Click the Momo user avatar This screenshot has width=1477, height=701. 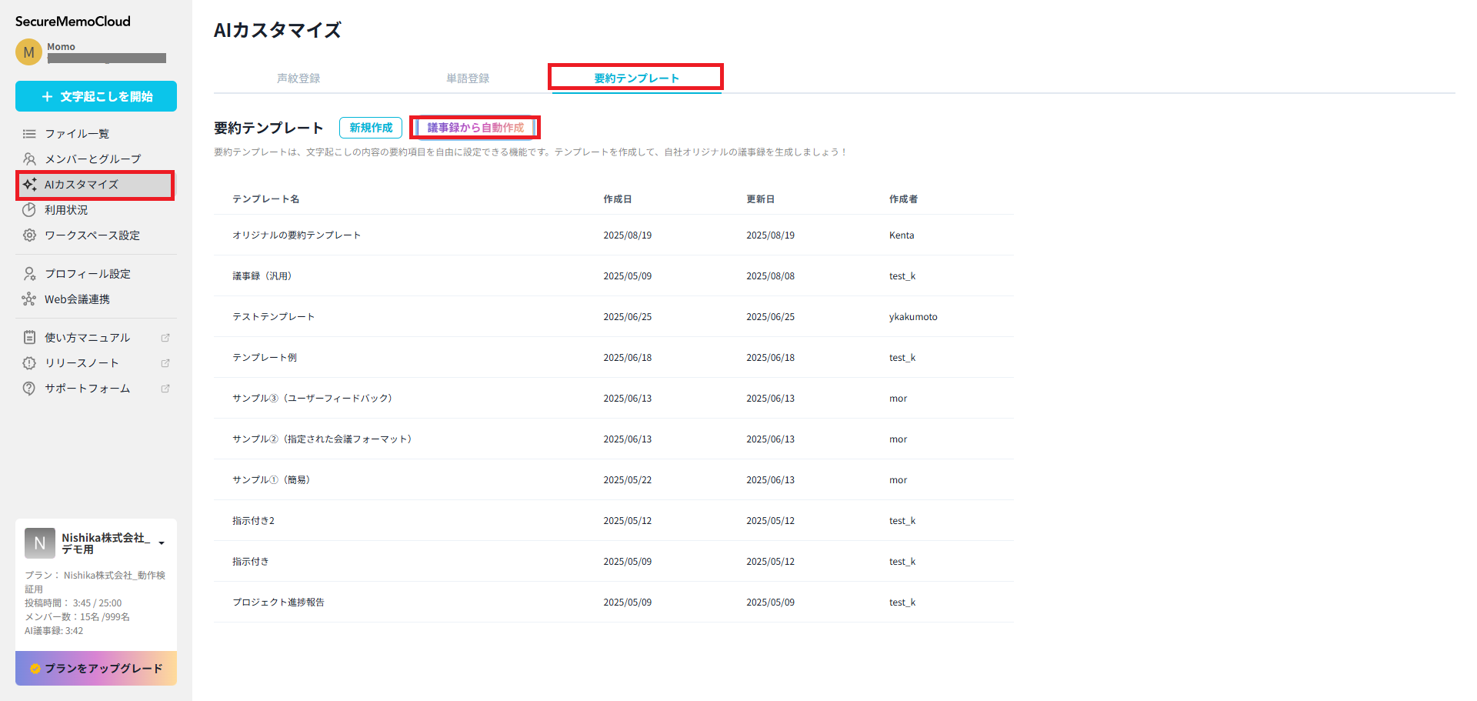(x=28, y=52)
